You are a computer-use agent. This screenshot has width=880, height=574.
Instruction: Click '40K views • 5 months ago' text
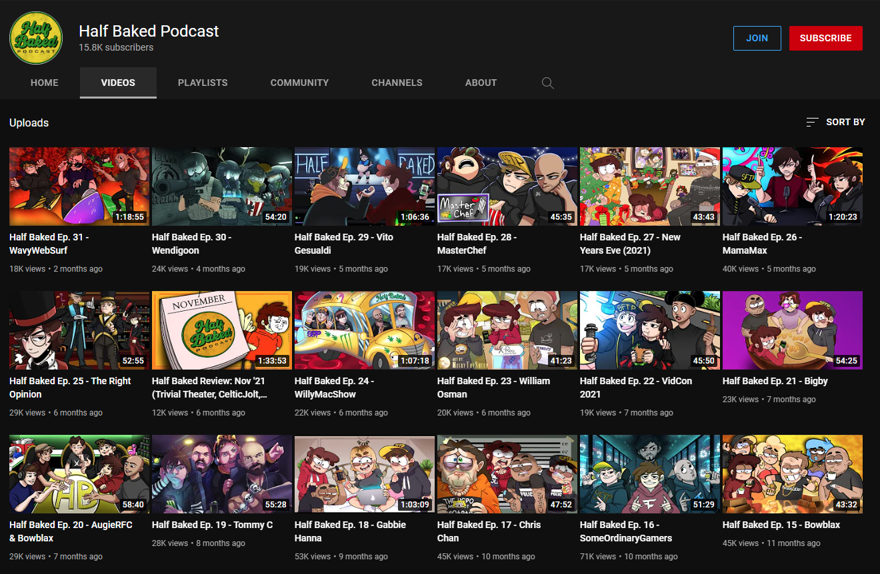769,269
